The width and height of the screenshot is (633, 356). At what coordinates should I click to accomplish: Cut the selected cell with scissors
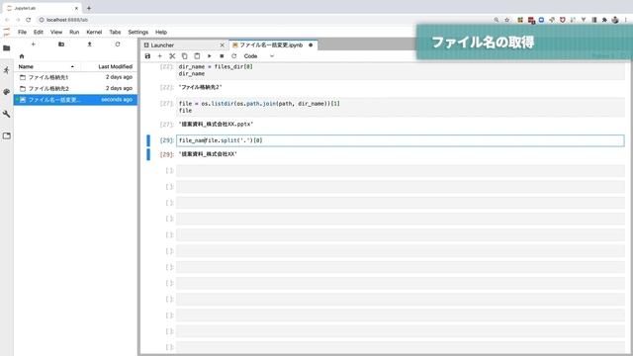click(172, 56)
